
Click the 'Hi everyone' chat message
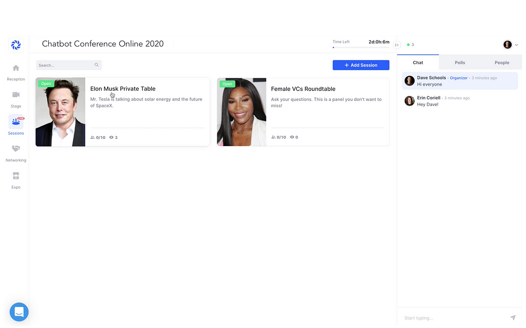click(x=429, y=85)
